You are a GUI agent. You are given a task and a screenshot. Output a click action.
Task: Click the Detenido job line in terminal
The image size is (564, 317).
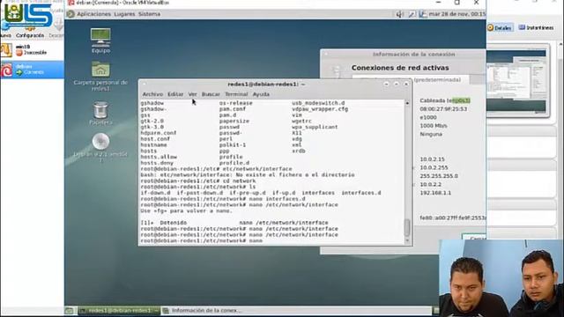tap(234, 223)
